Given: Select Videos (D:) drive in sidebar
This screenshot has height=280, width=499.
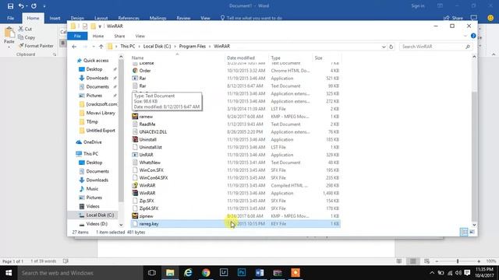Looking at the screenshot, I should pyautogui.click(x=97, y=224).
